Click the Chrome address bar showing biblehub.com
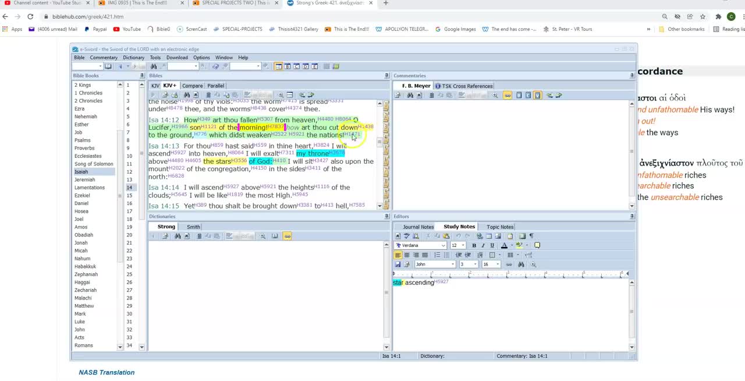The height and width of the screenshot is (381, 745). click(x=349, y=17)
